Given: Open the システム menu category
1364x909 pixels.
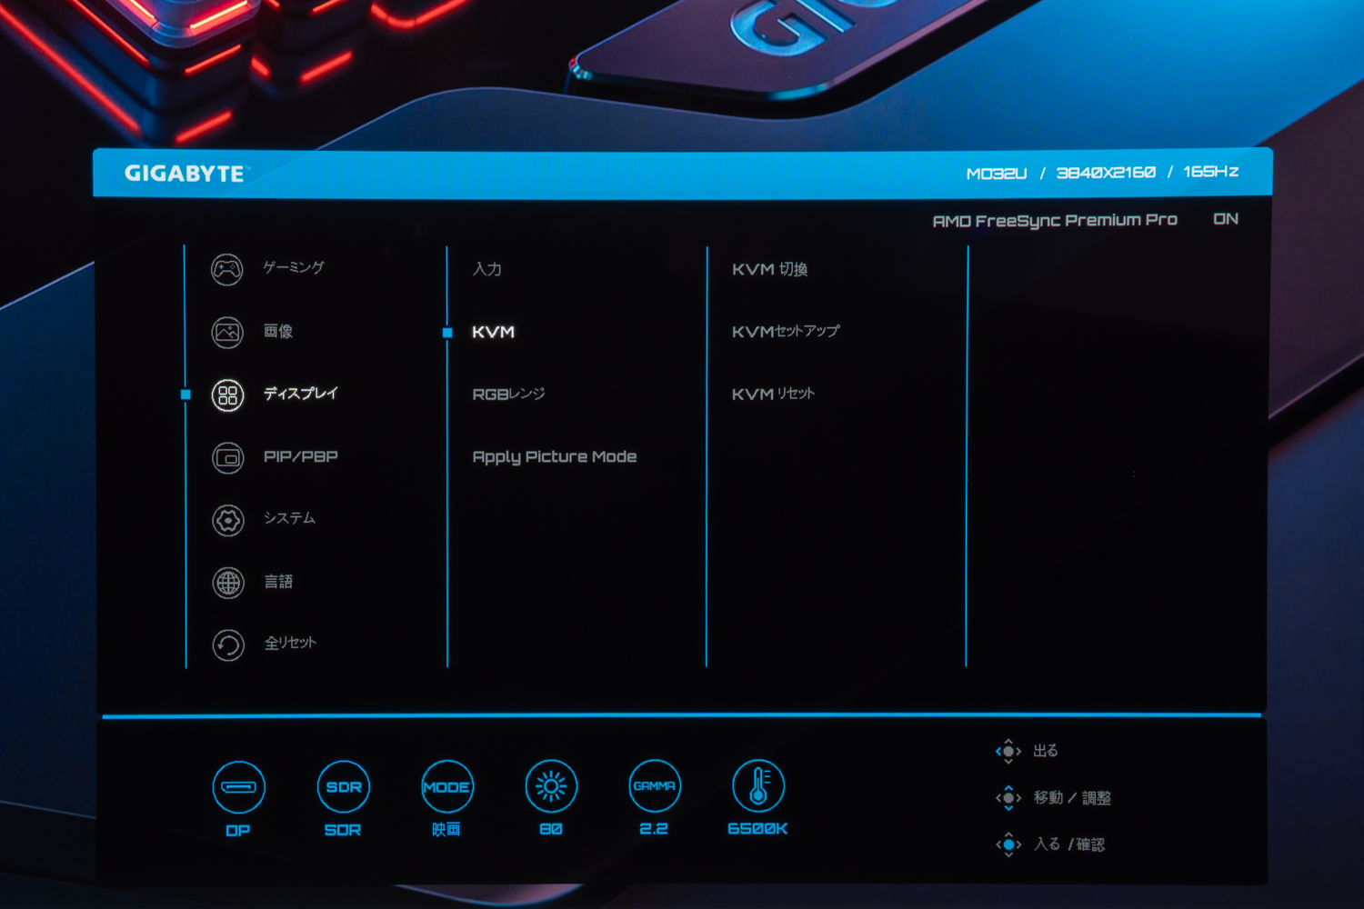Looking at the screenshot, I should pyautogui.click(x=290, y=518).
